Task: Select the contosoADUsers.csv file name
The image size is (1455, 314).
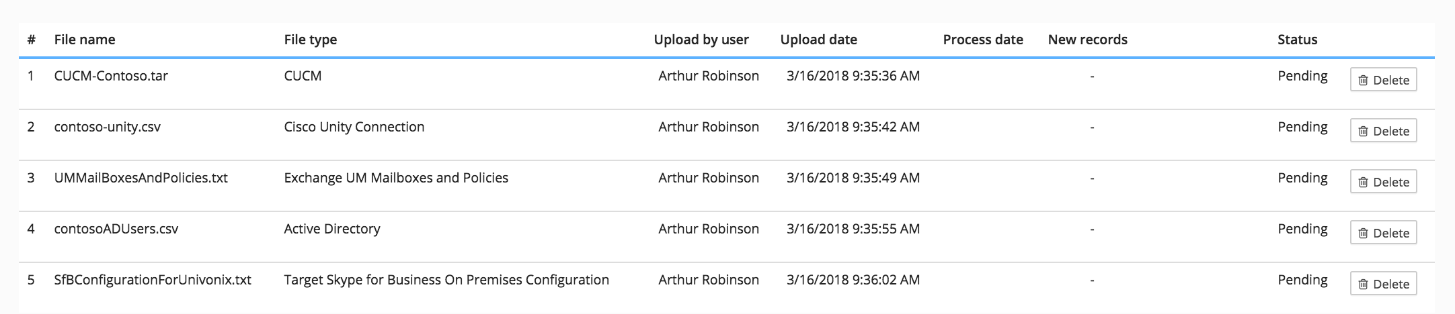Action: (116, 229)
